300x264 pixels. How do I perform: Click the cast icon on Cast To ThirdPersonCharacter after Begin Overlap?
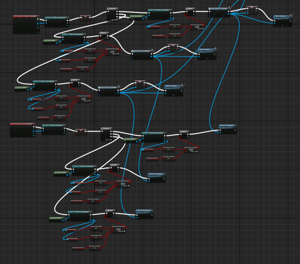pos(46,17)
